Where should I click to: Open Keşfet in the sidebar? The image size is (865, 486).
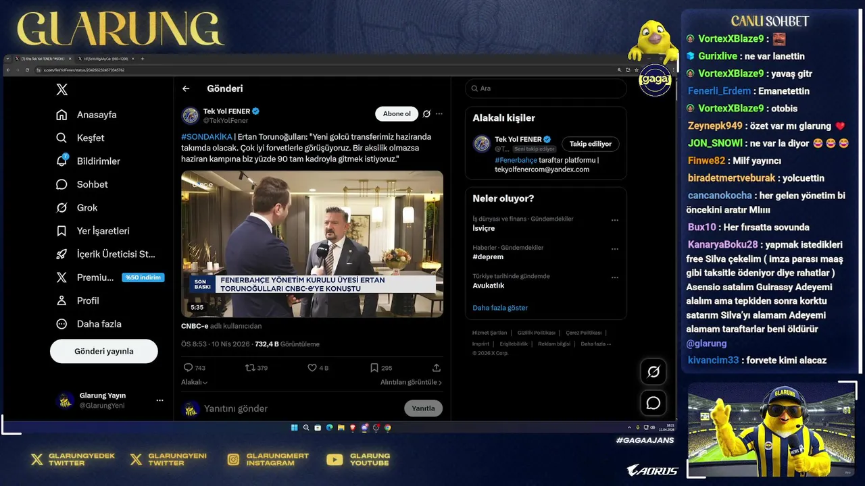click(x=80, y=138)
